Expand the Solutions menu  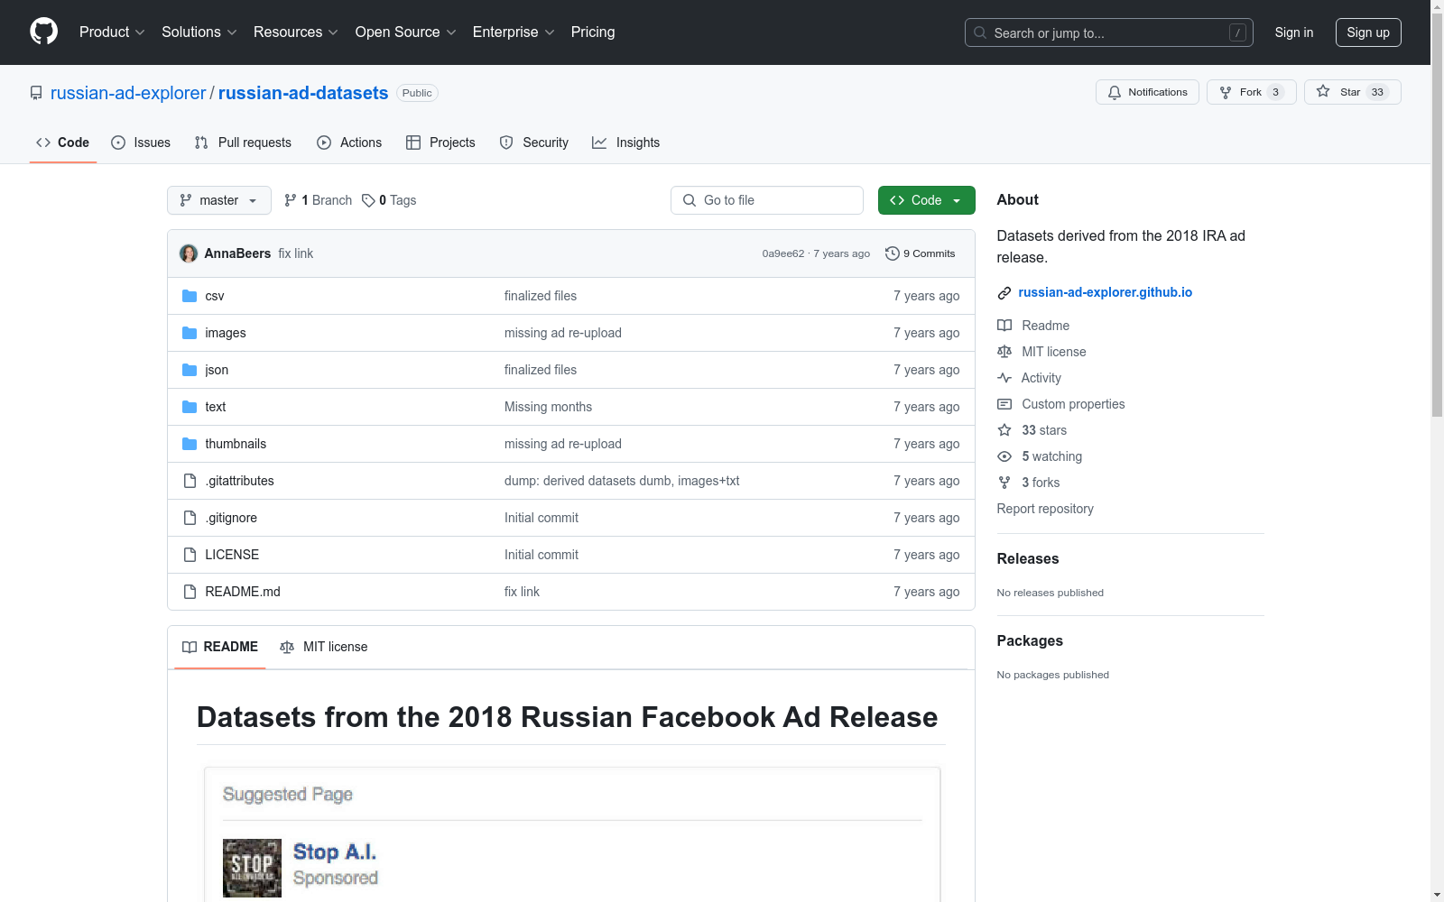[x=199, y=32]
